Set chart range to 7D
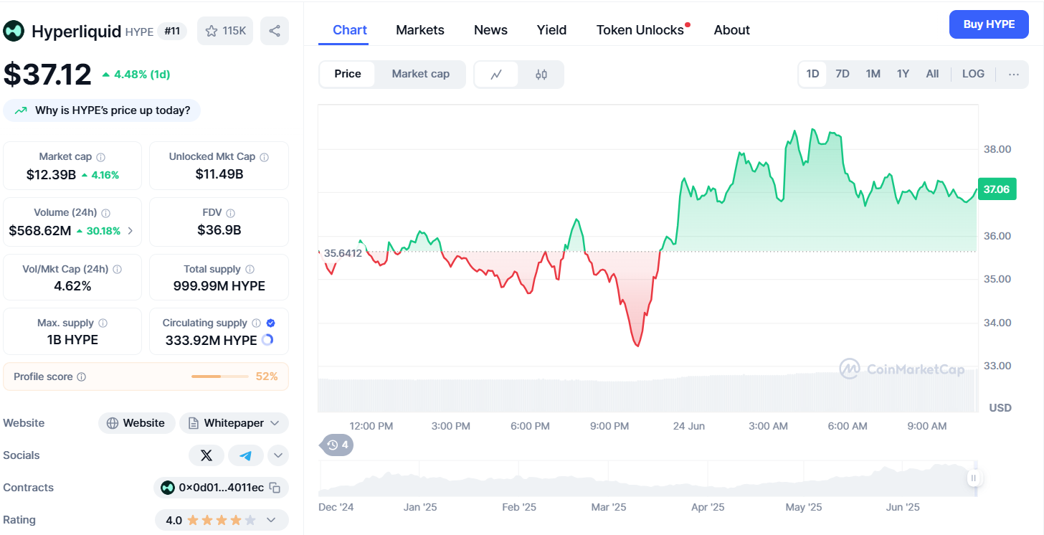This screenshot has height=535, width=1044. pos(843,74)
